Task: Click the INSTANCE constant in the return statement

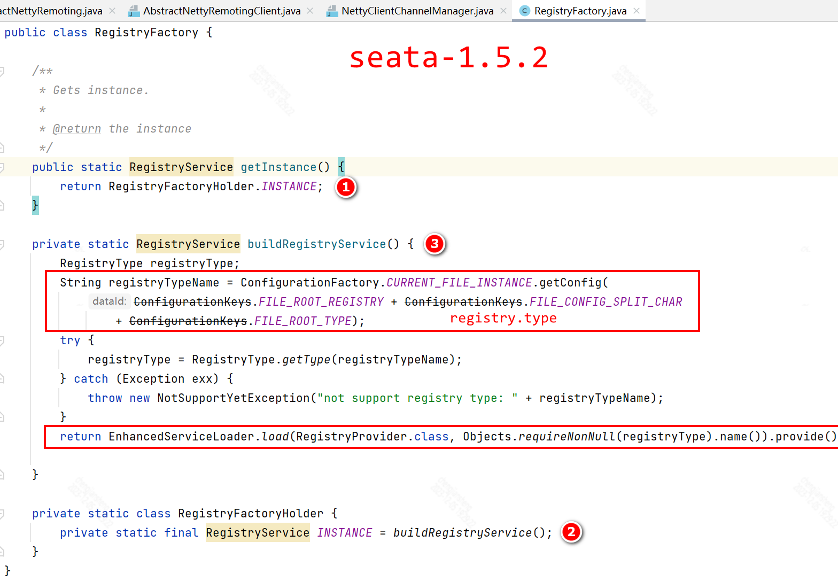Action: tap(289, 187)
